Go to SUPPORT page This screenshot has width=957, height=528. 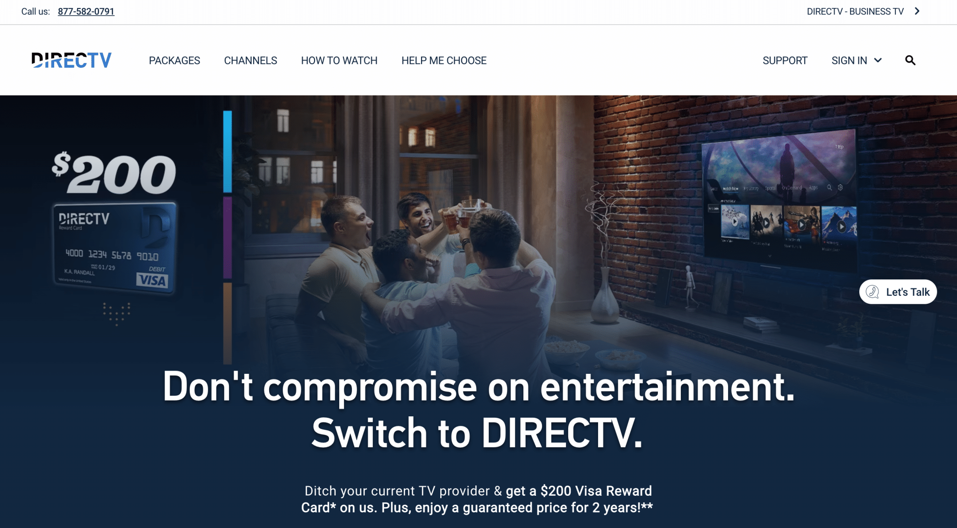pos(785,60)
